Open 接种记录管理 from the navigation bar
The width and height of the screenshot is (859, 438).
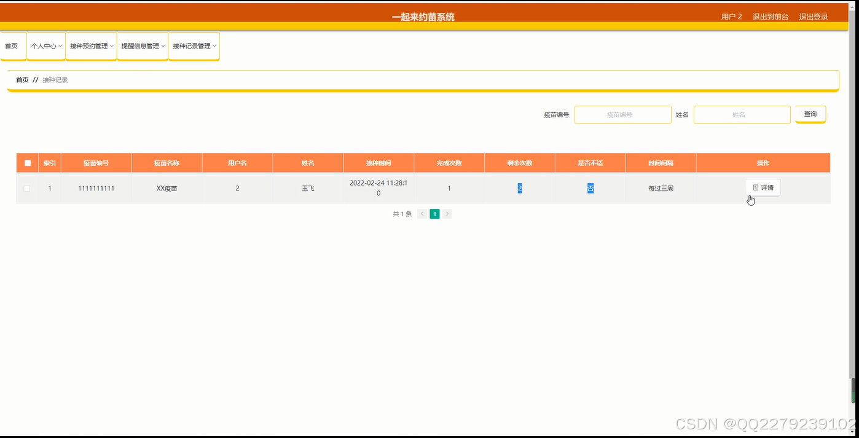pyautogui.click(x=192, y=45)
